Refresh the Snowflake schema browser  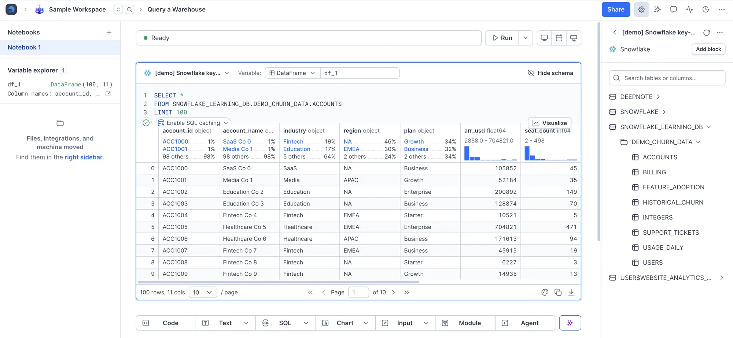pyautogui.click(x=707, y=33)
